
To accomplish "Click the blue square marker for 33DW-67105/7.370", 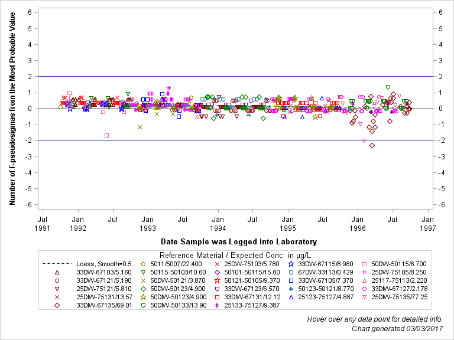I will tap(291, 281).
